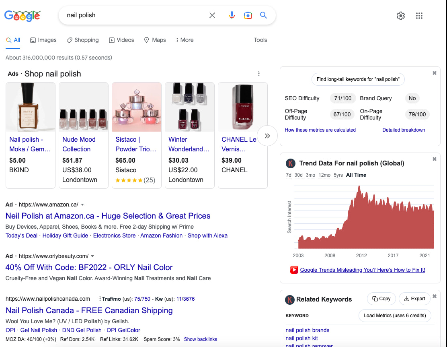Screen dimensions: 447x347
Task: Expand the amazon.ca ad URL dropdown arrow
Action: (x=82, y=204)
